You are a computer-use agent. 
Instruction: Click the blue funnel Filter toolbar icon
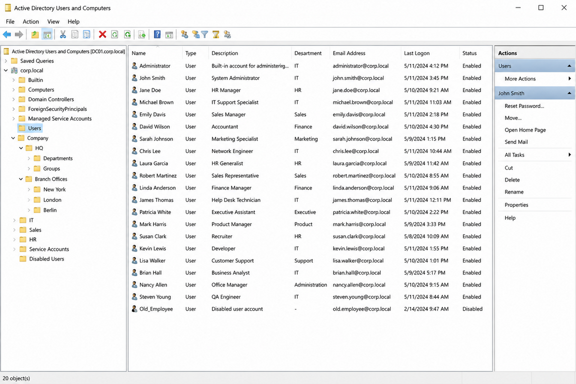click(x=204, y=34)
